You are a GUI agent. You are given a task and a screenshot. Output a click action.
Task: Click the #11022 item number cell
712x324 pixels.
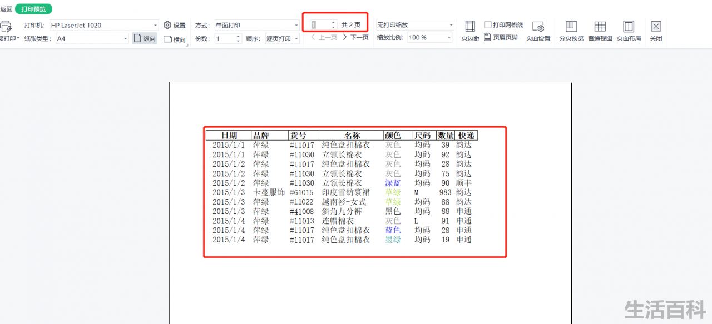tap(301, 202)
